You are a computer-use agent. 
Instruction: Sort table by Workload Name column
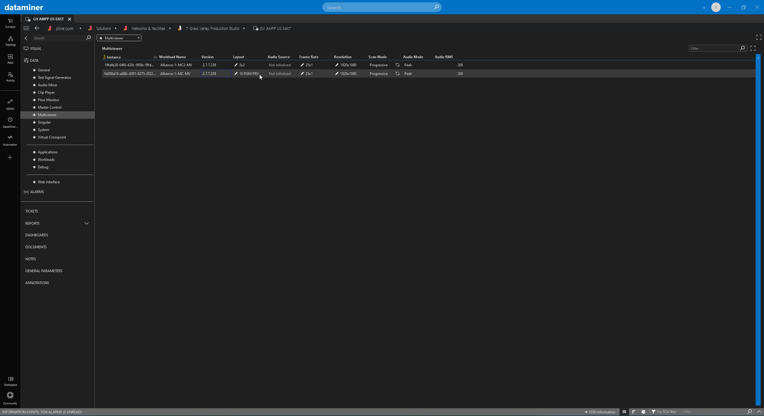172,57
